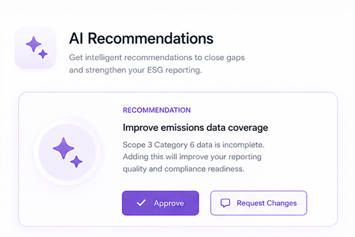Select the purple RECOMMENDATION label

[x=157, y=110]
